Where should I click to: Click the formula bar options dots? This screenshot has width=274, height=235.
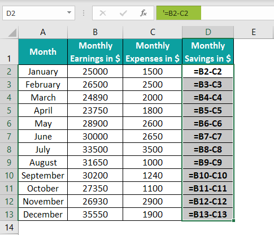(84, 13)
